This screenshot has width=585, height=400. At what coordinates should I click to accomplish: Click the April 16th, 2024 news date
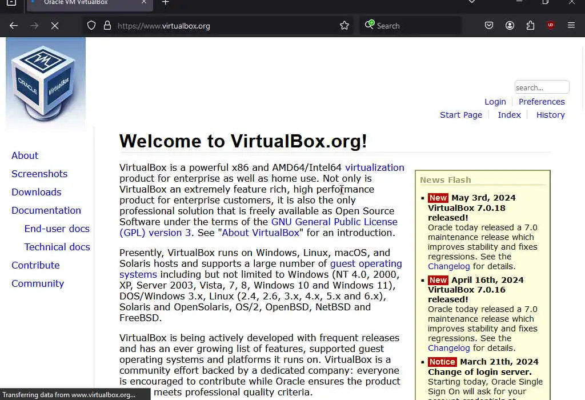point(488,280)
